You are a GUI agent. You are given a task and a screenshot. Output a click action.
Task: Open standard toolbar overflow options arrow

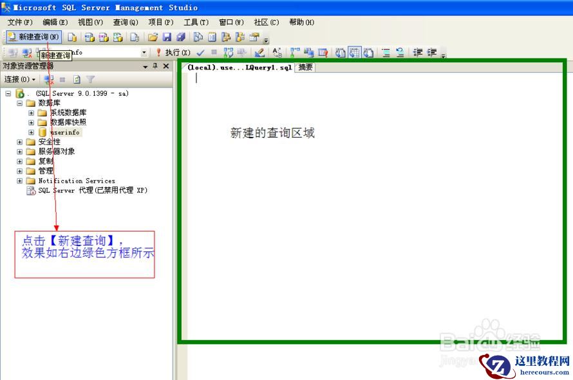(x=266, y=40)
